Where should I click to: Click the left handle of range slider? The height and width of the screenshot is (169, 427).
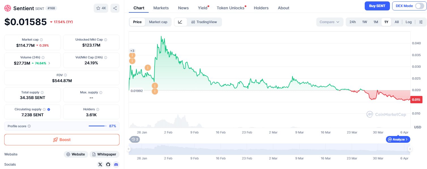pos(129,149)
